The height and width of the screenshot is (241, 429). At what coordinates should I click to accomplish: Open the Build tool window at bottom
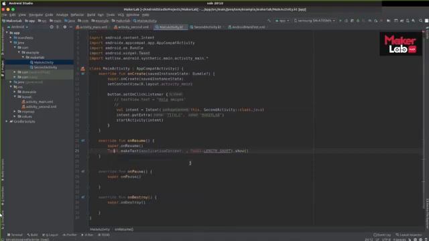click(32, 235)
